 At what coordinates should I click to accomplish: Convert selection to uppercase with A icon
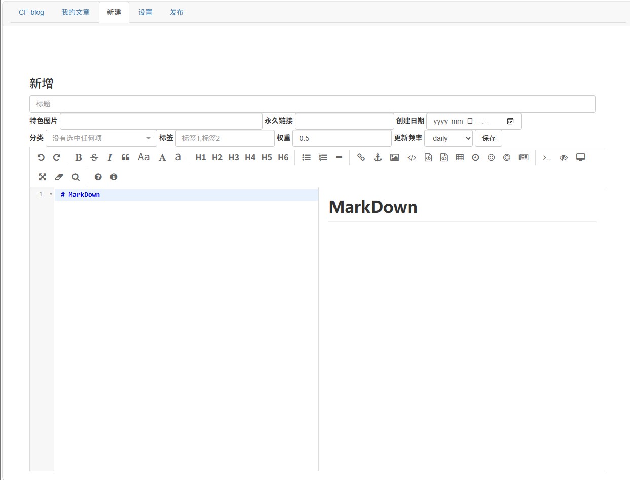tap(162, 157)
